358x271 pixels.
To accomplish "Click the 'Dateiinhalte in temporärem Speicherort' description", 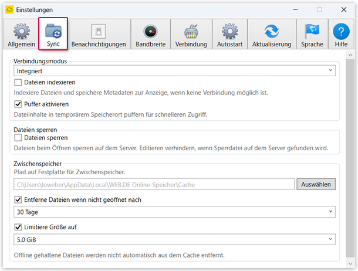I will (110, 114).
